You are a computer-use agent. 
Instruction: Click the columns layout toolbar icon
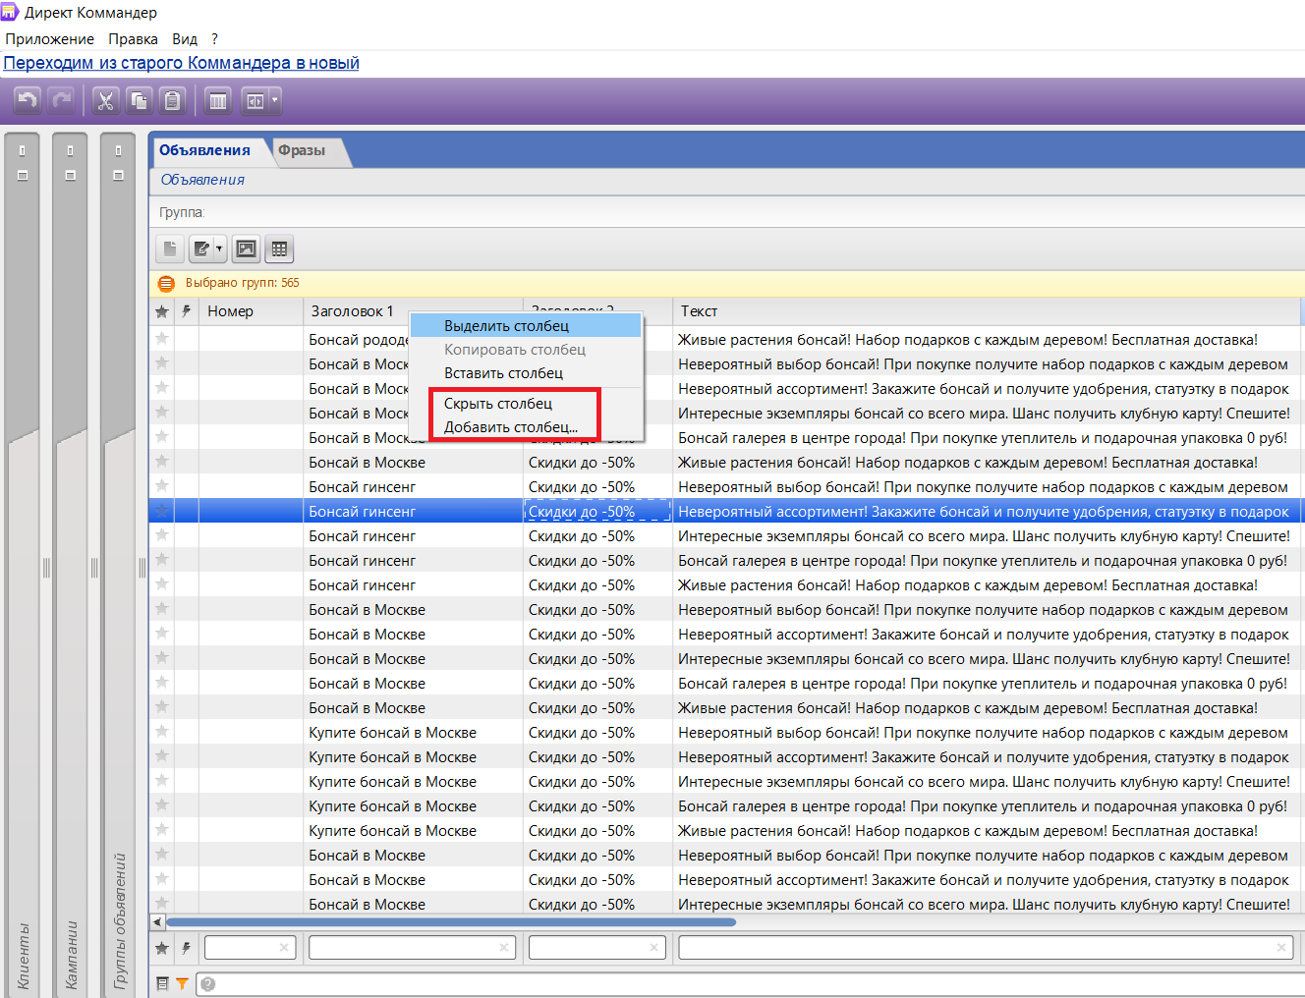[218, 100]
